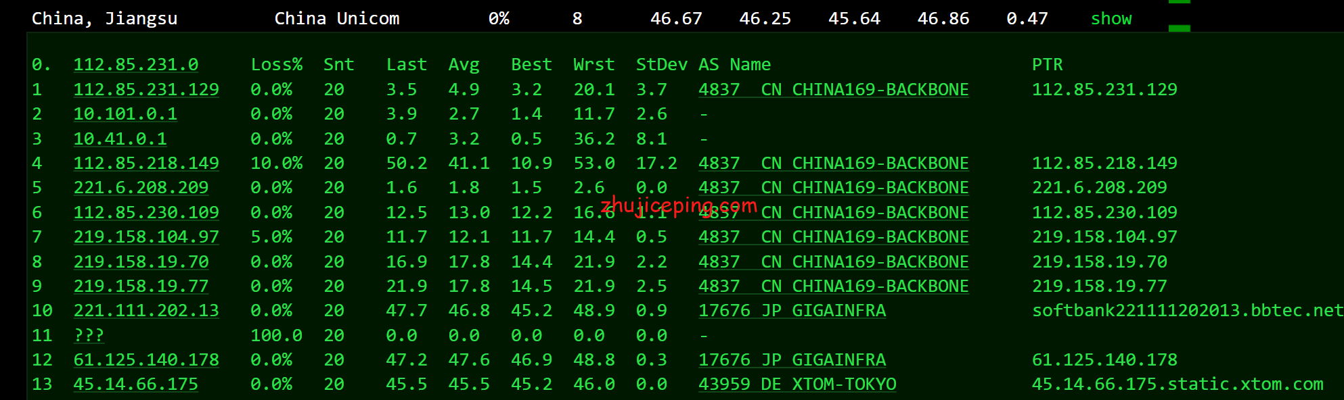
Task: Click the Last column header
Action: [x=407, y=65]
